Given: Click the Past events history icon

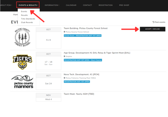Looking at the screenshot, I should pyautogui.click(x=153, y=22).
